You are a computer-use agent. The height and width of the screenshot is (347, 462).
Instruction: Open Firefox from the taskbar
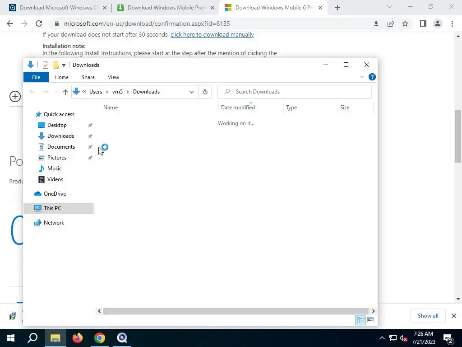pyautogui.click(x=78, y=338)
